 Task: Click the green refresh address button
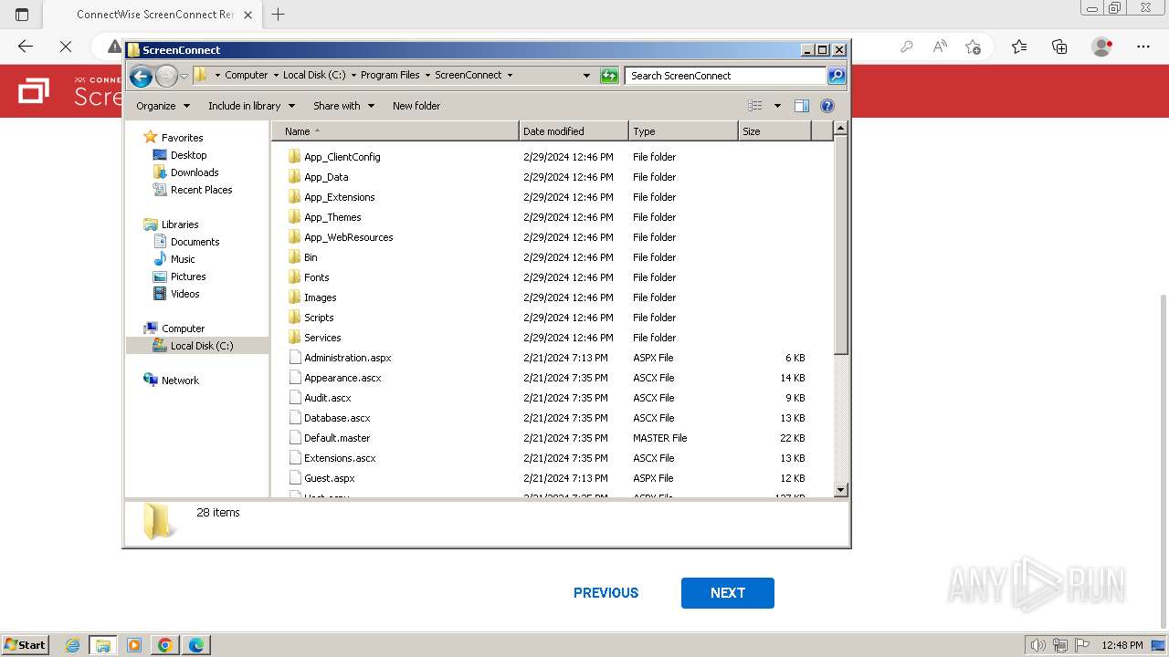pos(609,76)
